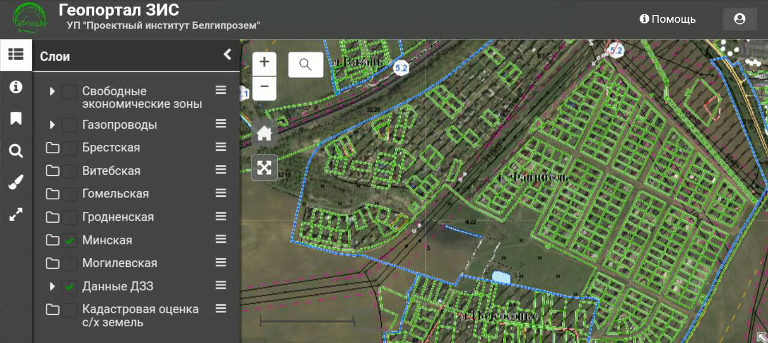Image resolution: width=768 pixels, height=343 pixels.
Task: Click the map search magnifier box
Action: point(305,65)
